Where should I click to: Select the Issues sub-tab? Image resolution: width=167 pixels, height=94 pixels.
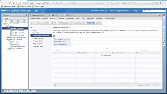33,23
